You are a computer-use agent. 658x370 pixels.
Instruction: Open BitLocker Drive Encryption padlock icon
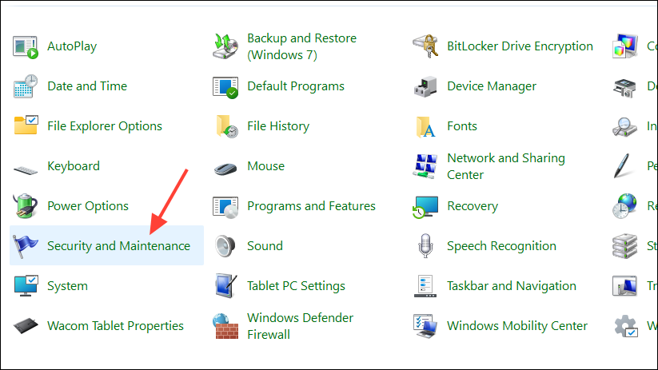point(425,46)
